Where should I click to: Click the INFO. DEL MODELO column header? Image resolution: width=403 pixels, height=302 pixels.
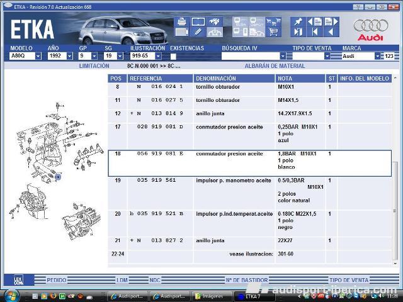[x=365, y=78]
